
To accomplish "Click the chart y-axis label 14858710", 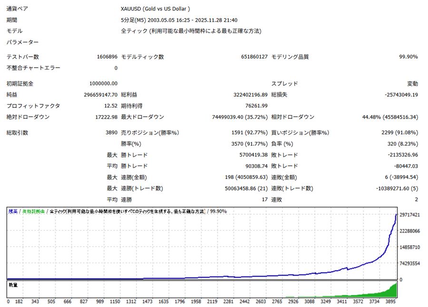I will 409,247.
